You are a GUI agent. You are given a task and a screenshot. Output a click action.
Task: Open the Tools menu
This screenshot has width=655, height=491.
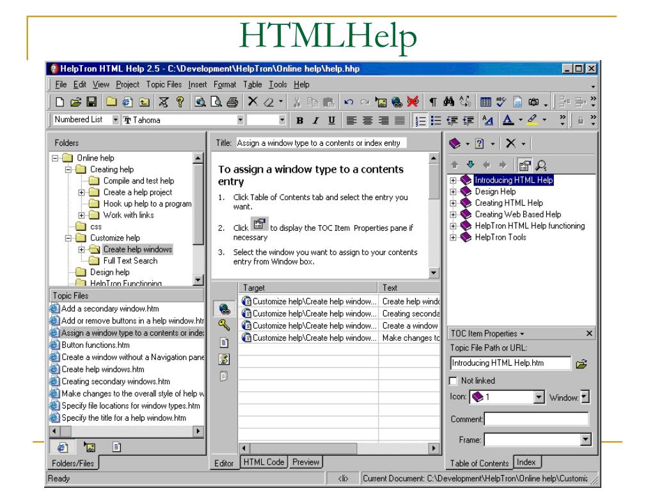pyautogui.click(x=278, y=85)
